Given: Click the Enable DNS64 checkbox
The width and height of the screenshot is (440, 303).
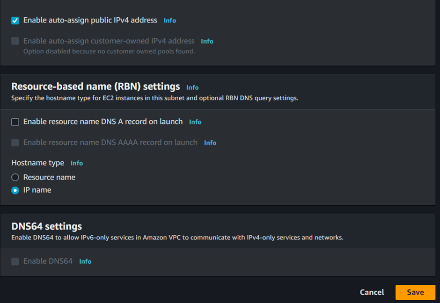Looking at the screenshot, I should click(15, 261).
